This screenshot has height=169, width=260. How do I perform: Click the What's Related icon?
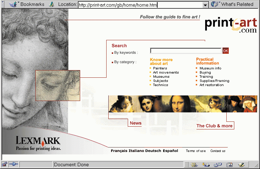click(x=215, y=4)
